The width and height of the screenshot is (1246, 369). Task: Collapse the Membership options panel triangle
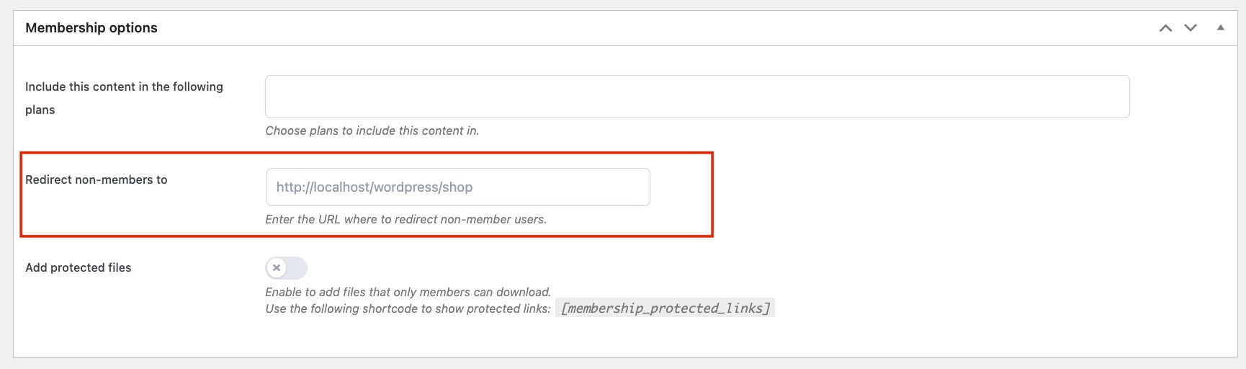click(1220, 27)
